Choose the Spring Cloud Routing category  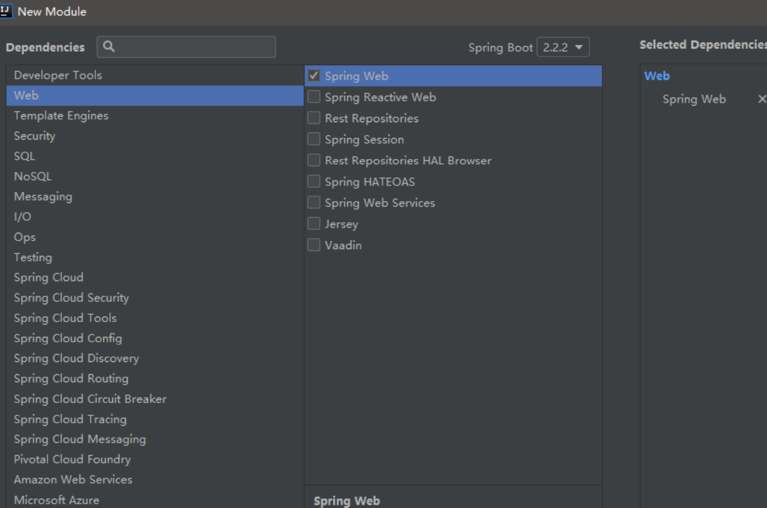(155, 379)
